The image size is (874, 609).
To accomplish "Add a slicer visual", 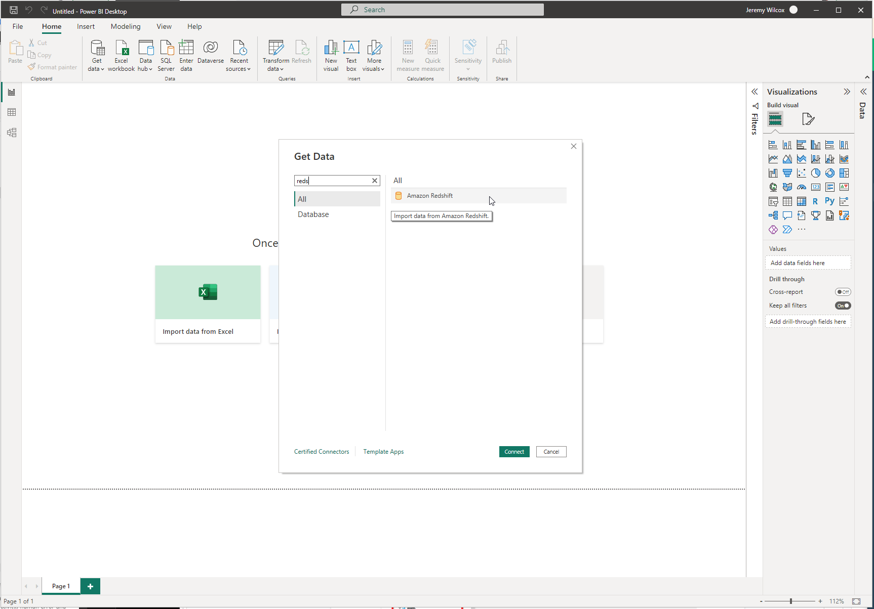I will (773, 201).
